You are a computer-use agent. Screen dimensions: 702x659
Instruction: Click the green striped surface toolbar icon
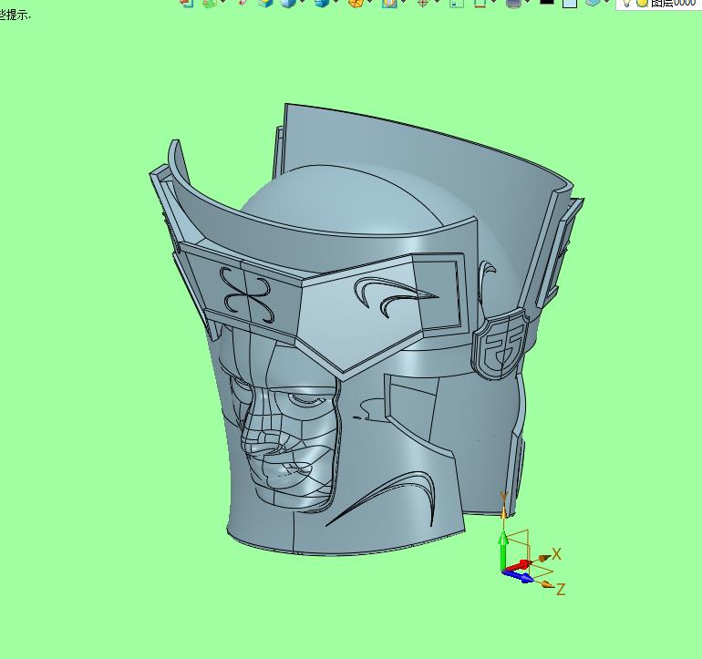(x=209, y=4)
